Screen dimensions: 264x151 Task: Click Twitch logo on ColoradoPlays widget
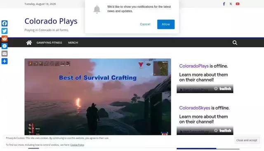pyautogui.click(x=225, y=89)
